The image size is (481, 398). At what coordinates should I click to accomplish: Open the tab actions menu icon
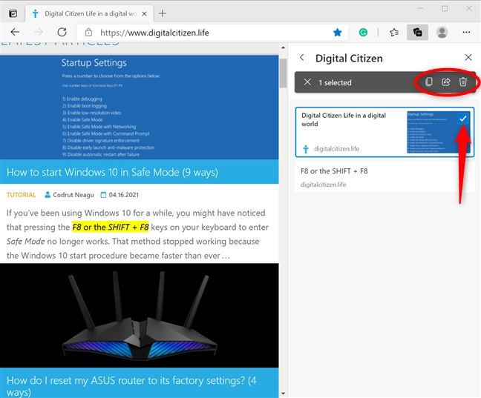[13, 13]
